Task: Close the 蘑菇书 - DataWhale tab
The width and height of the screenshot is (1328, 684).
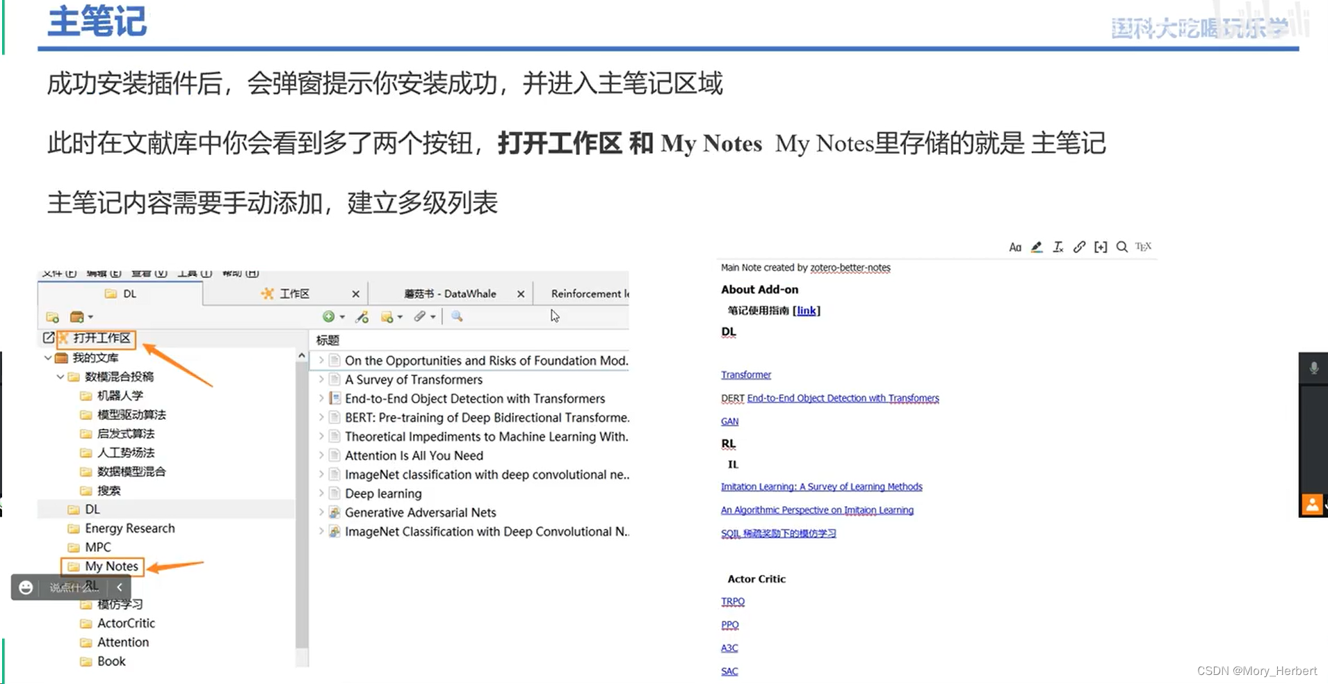Action: click(x=521, y=294)
